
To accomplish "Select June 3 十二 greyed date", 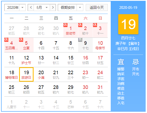I will point(41,104).
